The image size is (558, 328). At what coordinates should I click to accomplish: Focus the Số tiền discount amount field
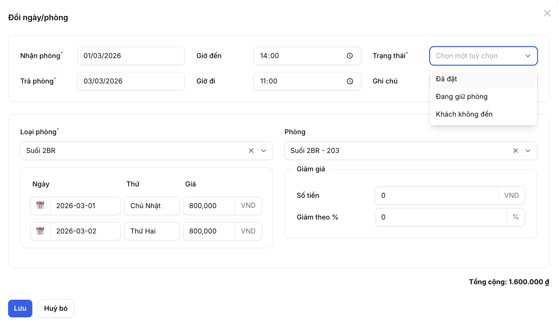pyautogui.click(x=436, y=196)
